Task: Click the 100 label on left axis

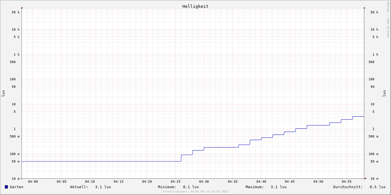Action: (x=13, y=79)
